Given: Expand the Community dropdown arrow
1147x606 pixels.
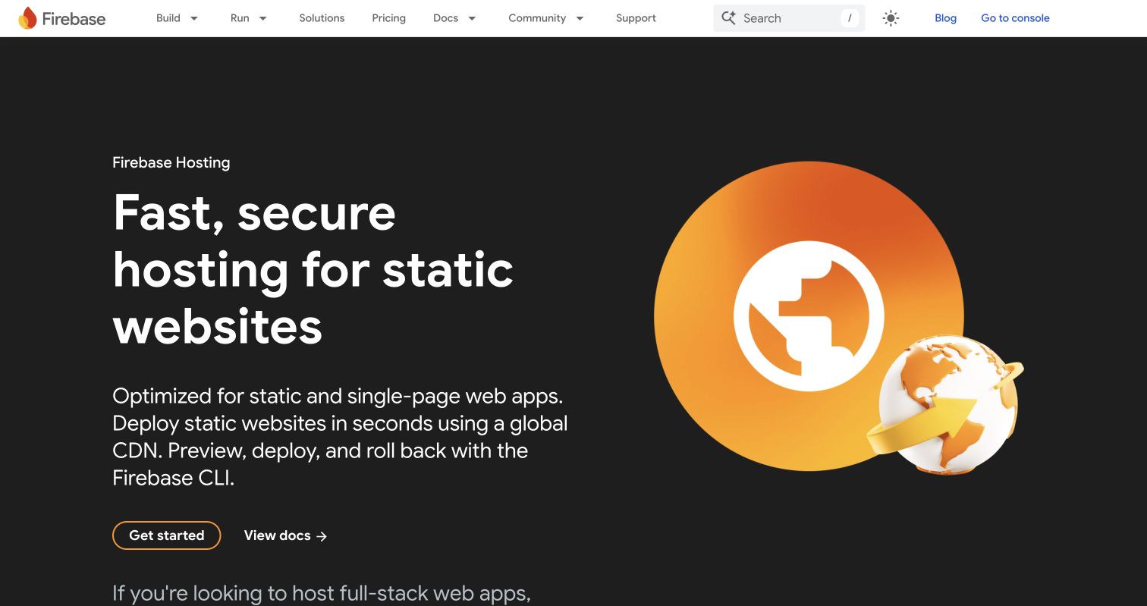Looking at the screenshot, I should 580,18.
